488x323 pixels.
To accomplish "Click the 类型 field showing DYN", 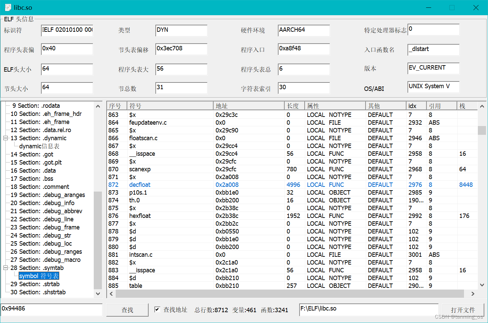I will click(x=181, y=30).
